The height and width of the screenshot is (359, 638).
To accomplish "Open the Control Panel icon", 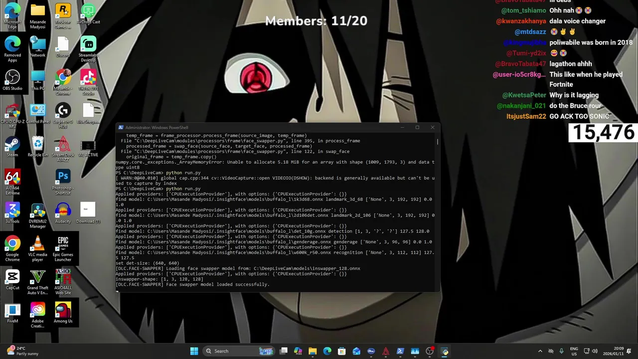I will (38, 113).
